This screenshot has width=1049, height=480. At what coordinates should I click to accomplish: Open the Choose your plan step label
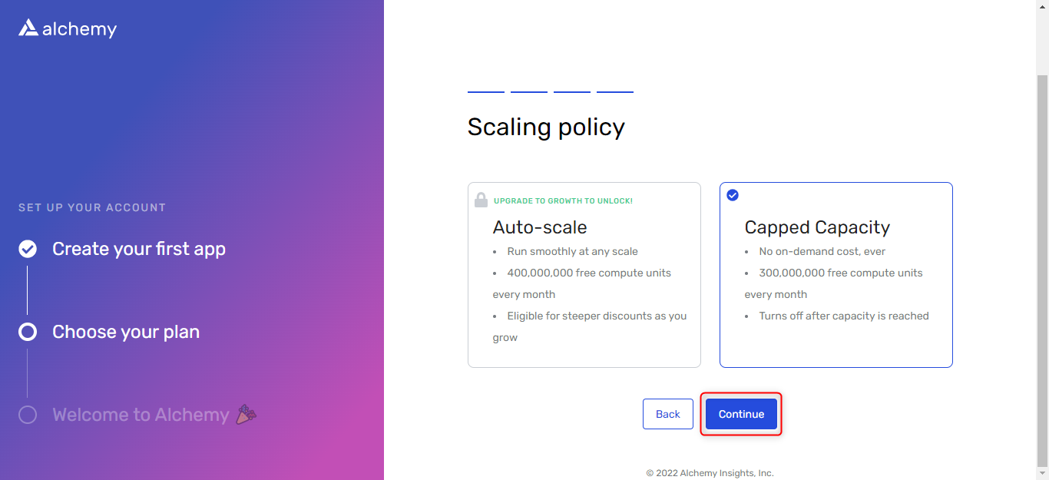(126, 332)
